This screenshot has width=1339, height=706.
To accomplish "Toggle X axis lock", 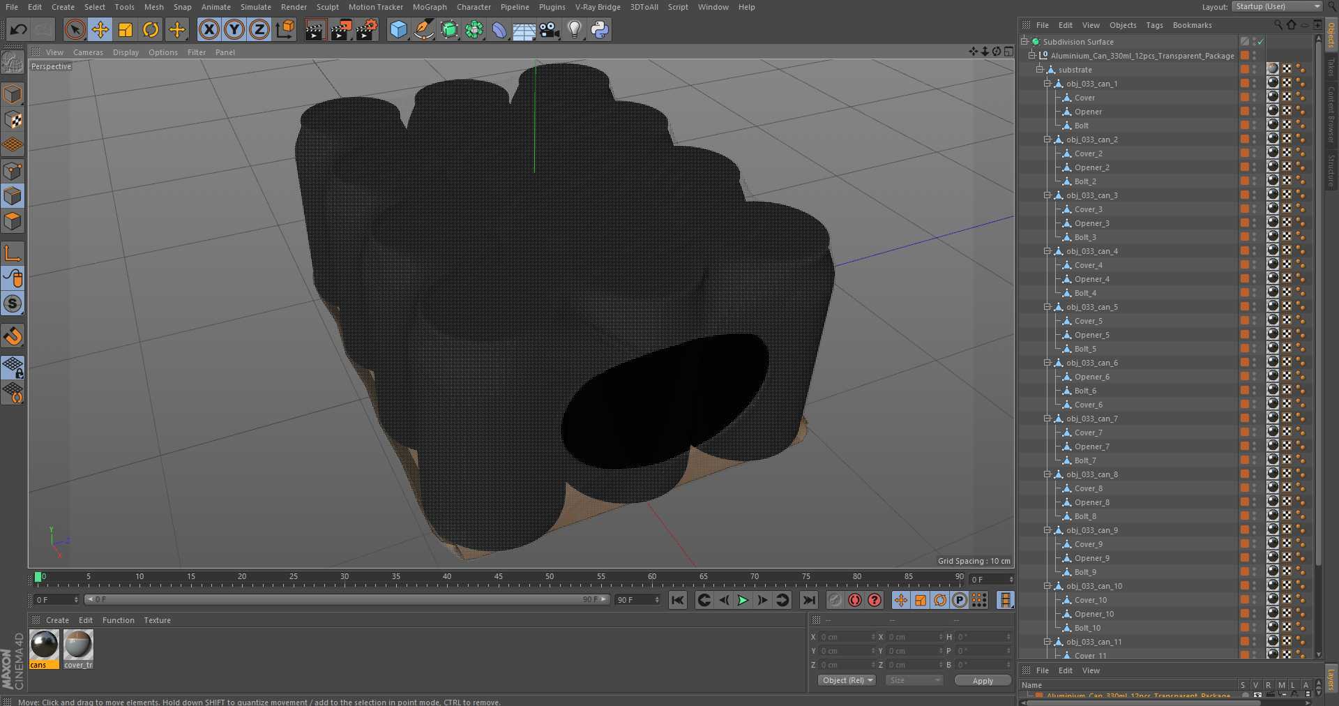I will coord(209,29).
